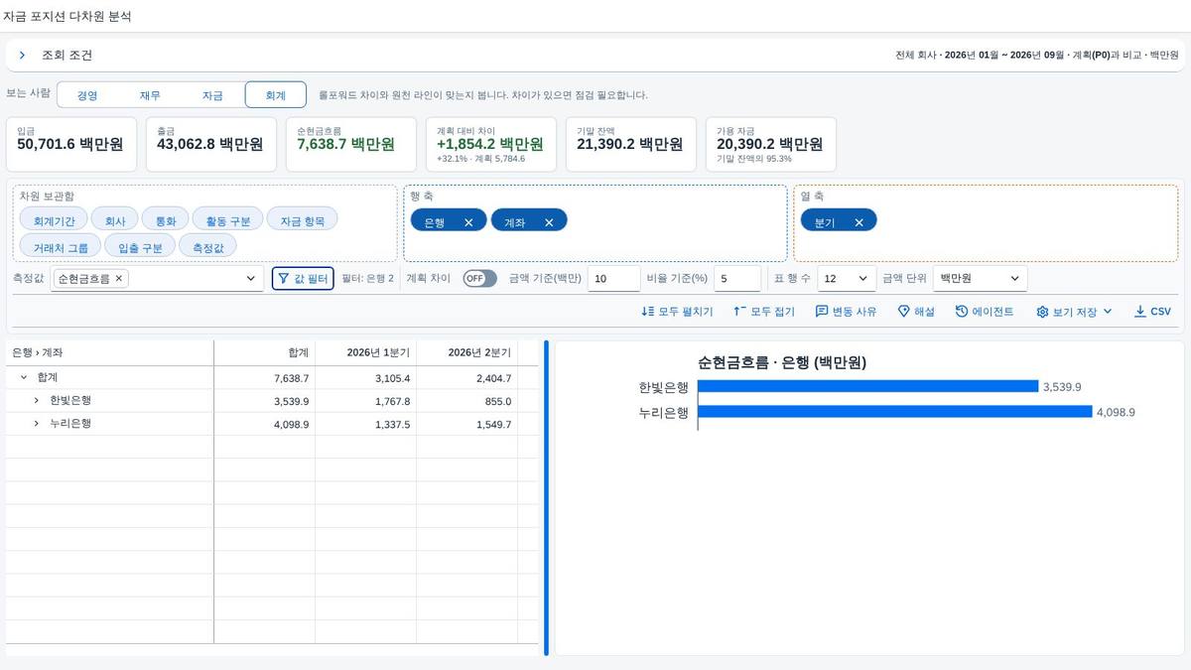This screenshot has width=1191, height=670.
Task: Expand the 한빛은행 row
Action: (37, 400)
